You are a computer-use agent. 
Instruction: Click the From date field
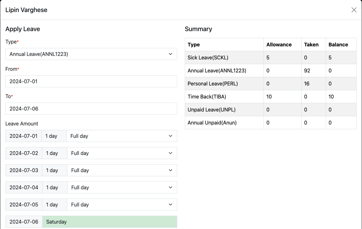(x=91, y=81)
